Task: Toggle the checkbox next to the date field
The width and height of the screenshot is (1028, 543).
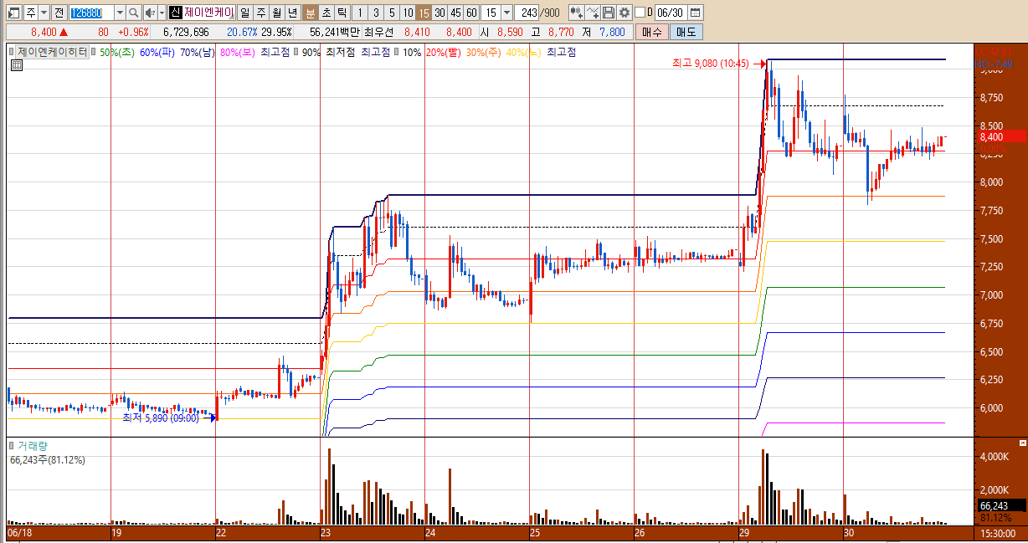Action: (x=640, y=13)
